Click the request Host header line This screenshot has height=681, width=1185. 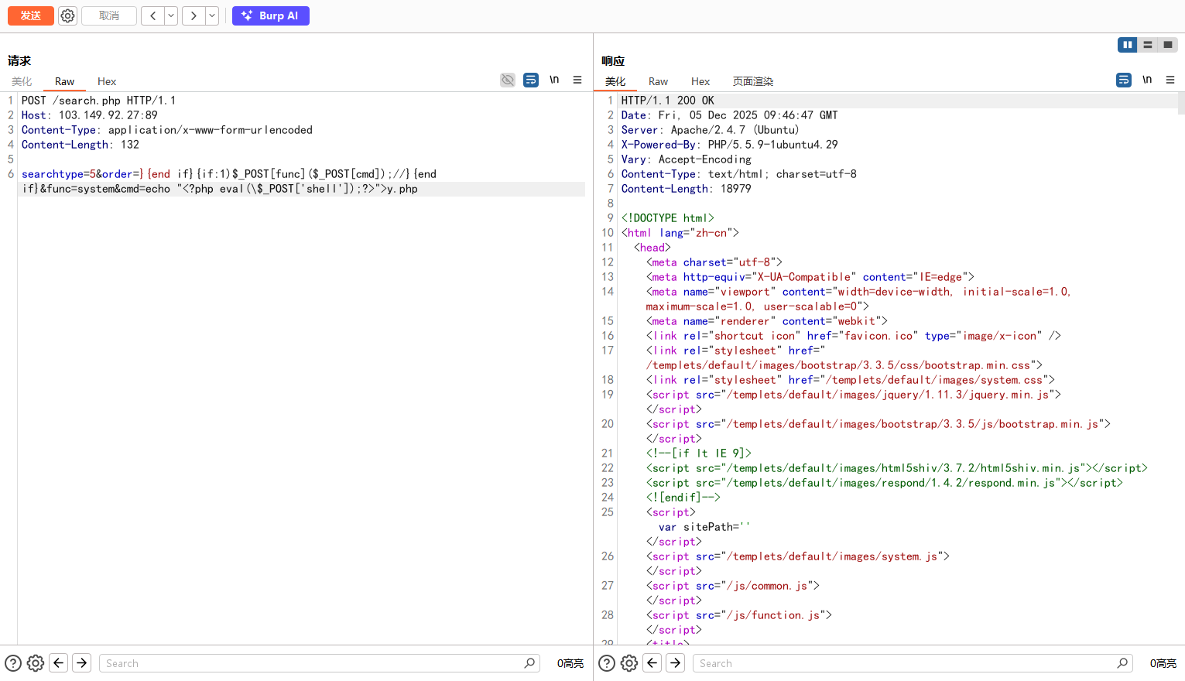90,115
